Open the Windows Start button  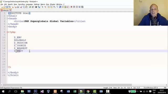[x=3, y=91]
